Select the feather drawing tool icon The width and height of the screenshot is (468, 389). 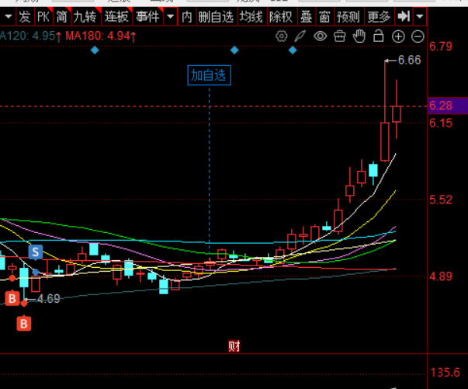click(x=300, y=36)
